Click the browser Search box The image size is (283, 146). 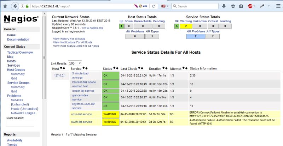[x=195, y=6]
